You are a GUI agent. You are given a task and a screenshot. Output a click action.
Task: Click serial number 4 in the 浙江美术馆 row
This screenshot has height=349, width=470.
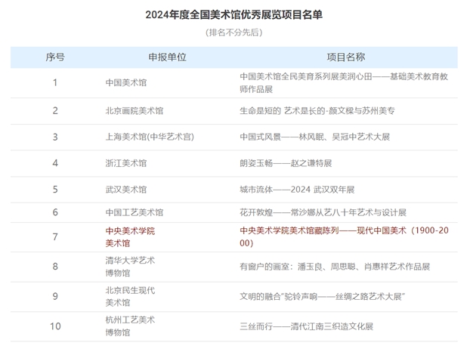click(x=55, y=163)
